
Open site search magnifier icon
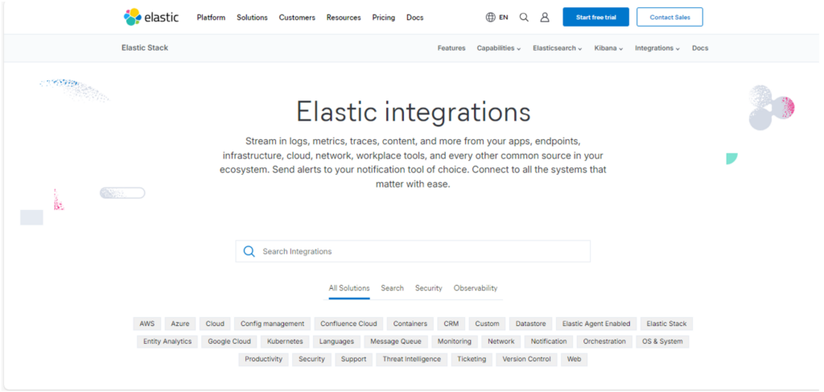tap(524, 18)
